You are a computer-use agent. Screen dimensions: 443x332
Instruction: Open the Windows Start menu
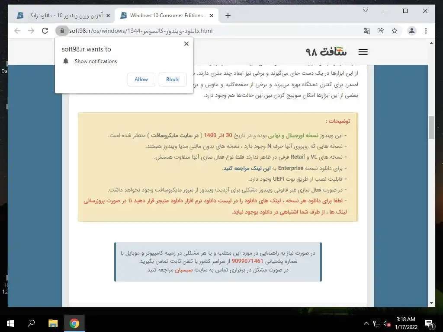(x=10, y=323)
